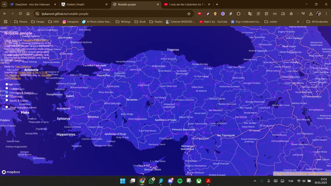Click the QR code icon
The height and width of the screenshot is (186, 331).
(x=267, y=14)
